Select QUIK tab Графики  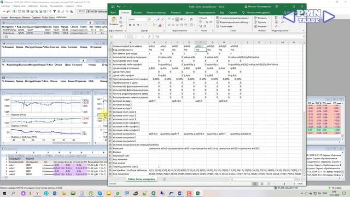tap(36, 17)
